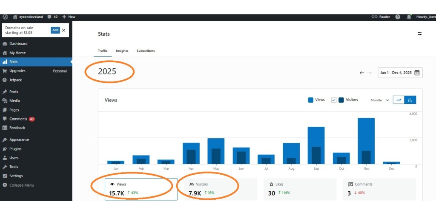Open the Subscribers tab

(x=146, y=51)
